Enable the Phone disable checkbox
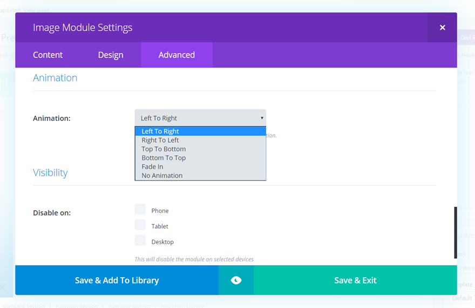 140,210
